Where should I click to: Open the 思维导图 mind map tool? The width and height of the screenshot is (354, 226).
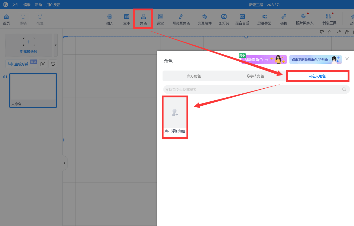(264, 19)
